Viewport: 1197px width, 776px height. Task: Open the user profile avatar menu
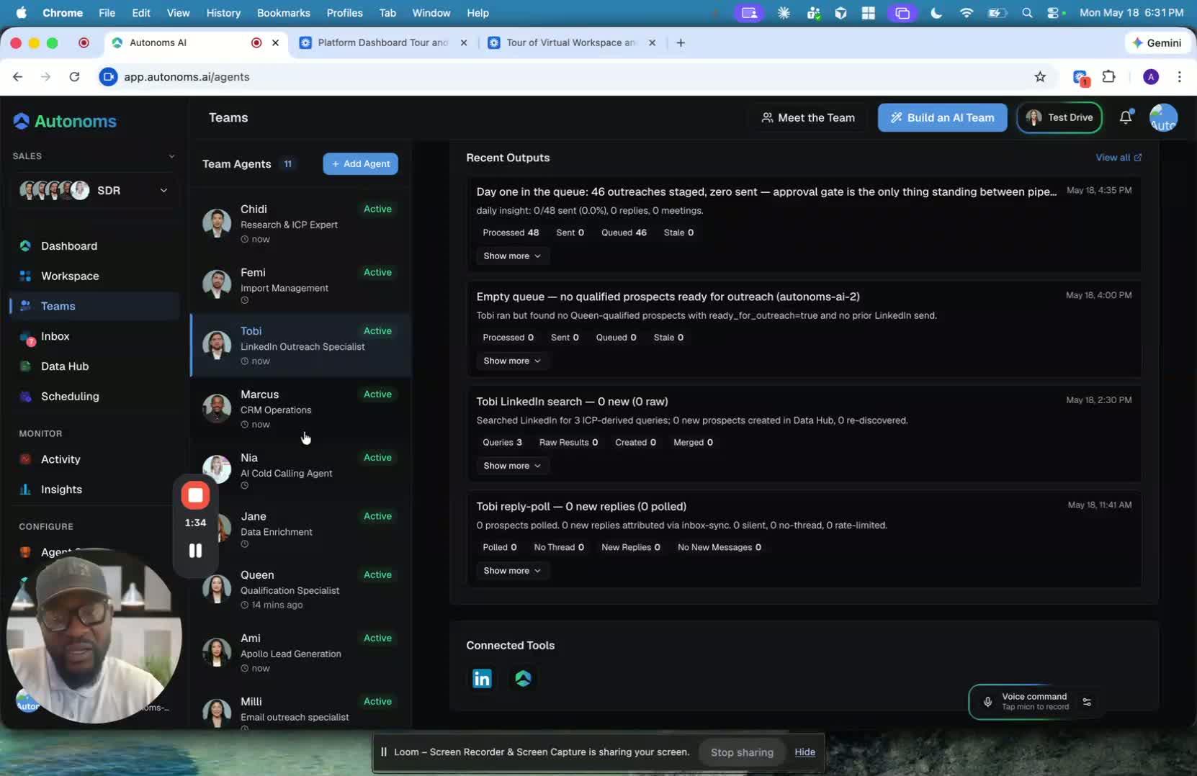pos(1163,117)
